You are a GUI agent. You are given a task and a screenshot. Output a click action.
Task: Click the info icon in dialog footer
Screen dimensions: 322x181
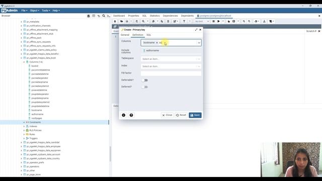pos(124,115)
